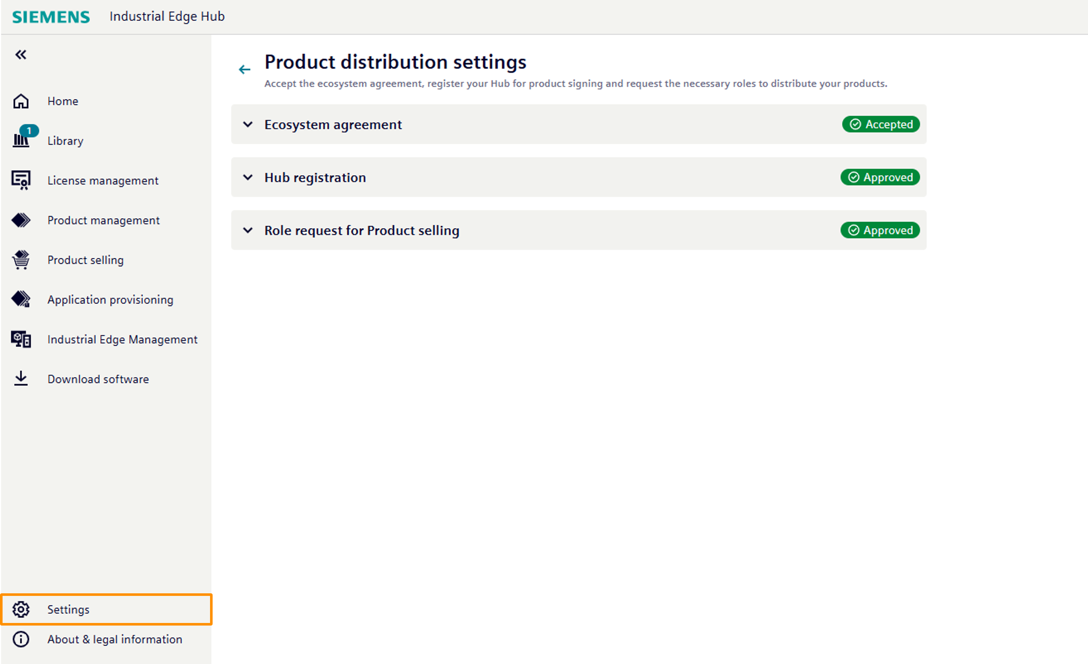Click the Approved badge on Hub registration
The height and width of the screenshot is (664, 1088).
click(879, 177)
